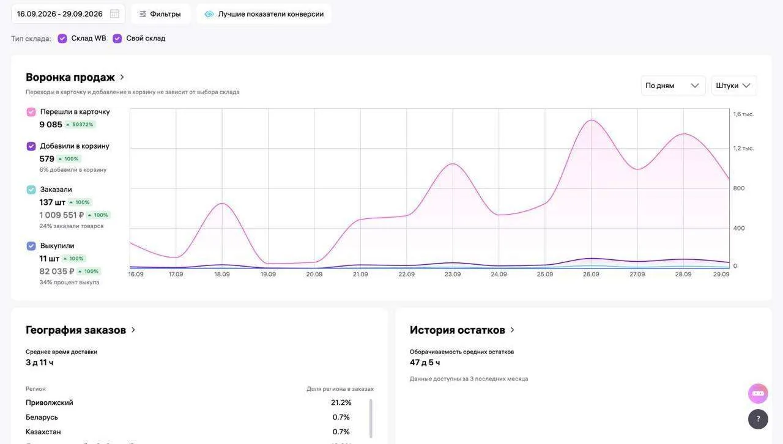Click Лучшие показатели конверсии button

click(264, 14)
